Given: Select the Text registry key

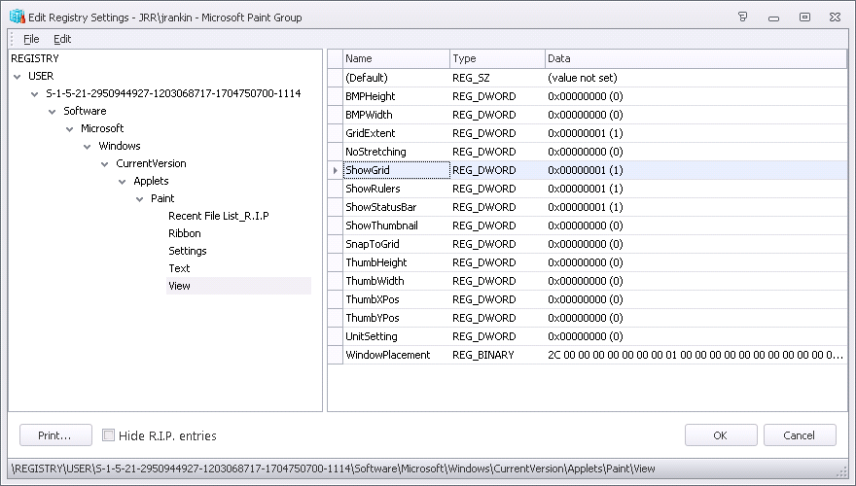Looking at the screenshot, I should [179, 268].
